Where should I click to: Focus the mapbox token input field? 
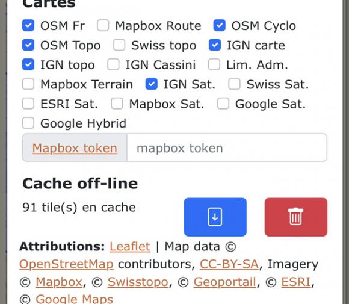[227, 147]
